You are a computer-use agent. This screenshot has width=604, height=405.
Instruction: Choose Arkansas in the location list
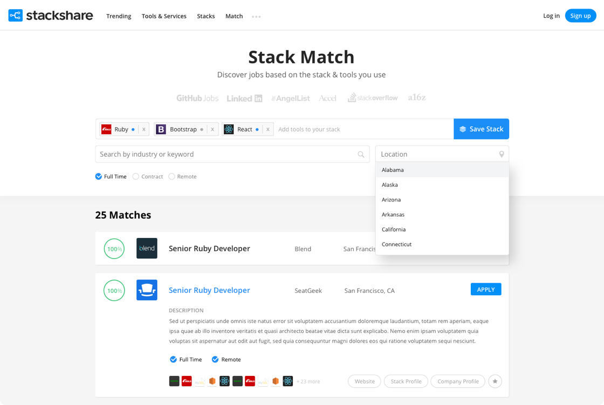click(x=442, y=214)
